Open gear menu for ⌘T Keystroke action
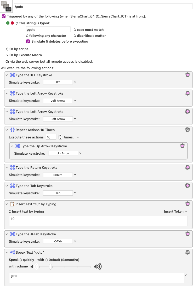The image size is (193, 286). pyautogui.click(x=188, y=75)
